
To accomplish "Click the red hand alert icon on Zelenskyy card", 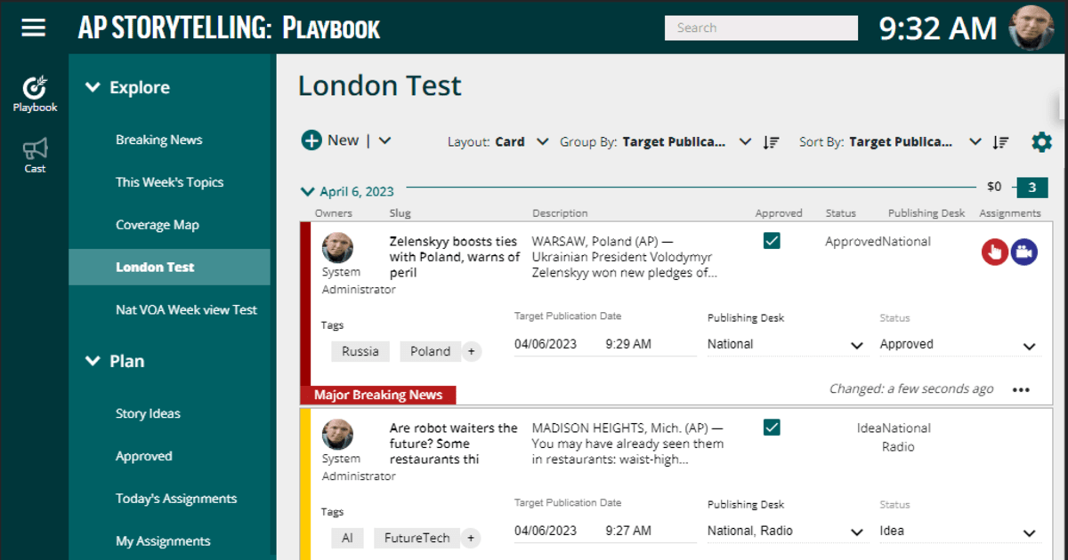I will [994, 252].
